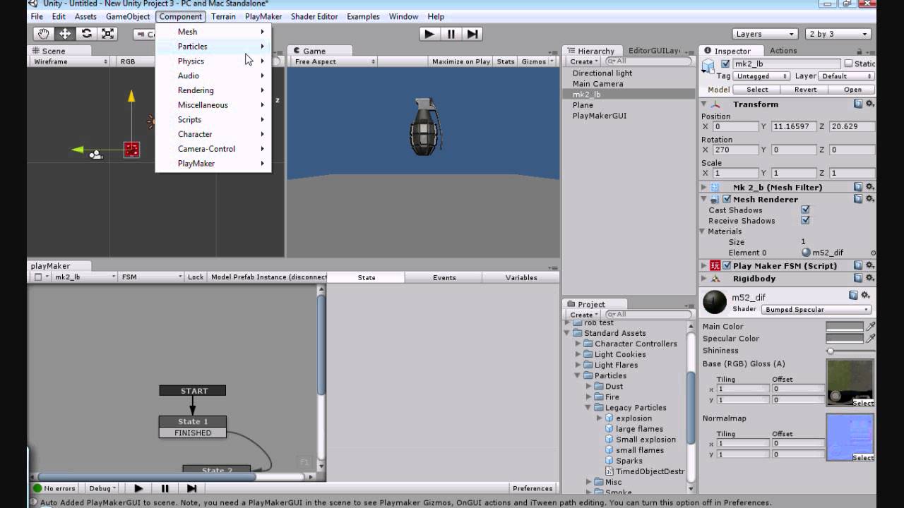Expand the Character Controllers folder

[x=578, y=344]
